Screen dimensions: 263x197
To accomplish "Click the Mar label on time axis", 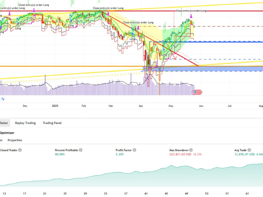I will pyautogui.click(x=111, y=106).
